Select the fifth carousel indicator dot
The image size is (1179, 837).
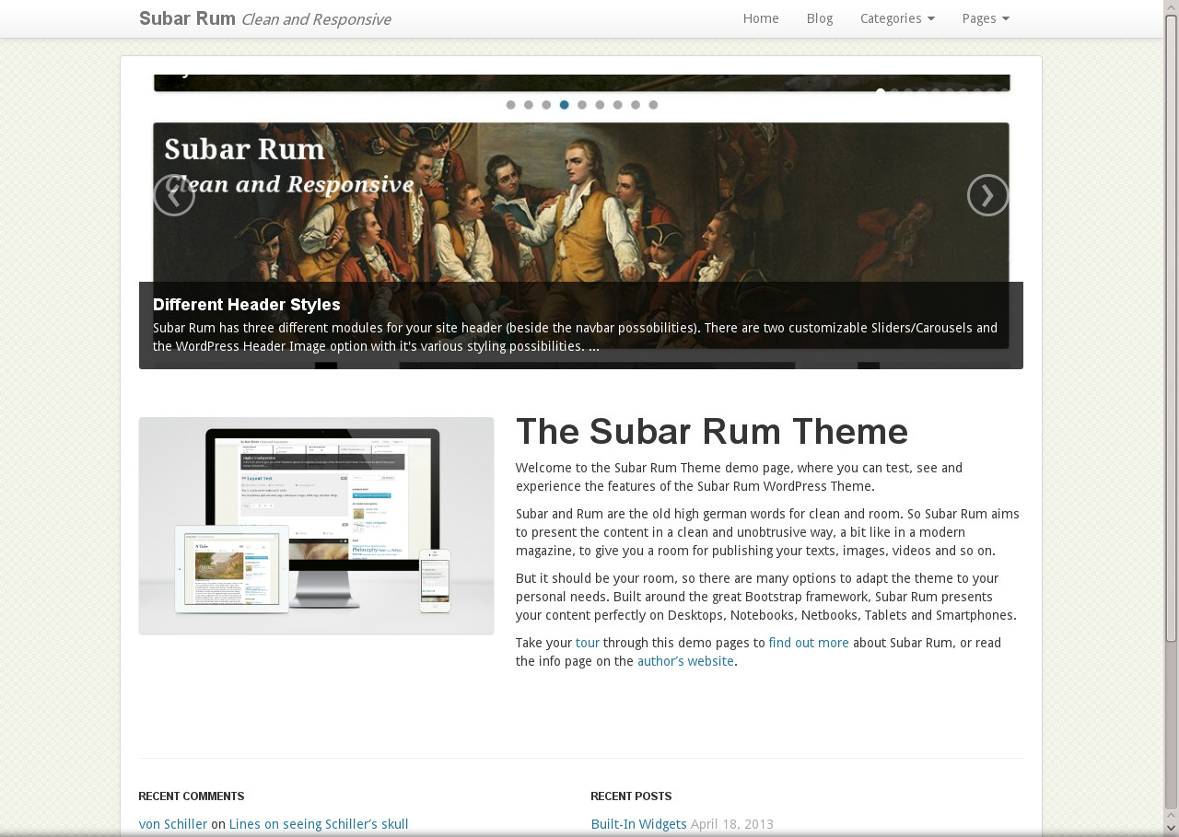click(x=582, y=105)
